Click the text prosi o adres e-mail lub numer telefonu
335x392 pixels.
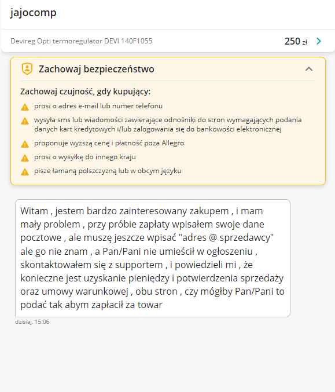[98, 106]
